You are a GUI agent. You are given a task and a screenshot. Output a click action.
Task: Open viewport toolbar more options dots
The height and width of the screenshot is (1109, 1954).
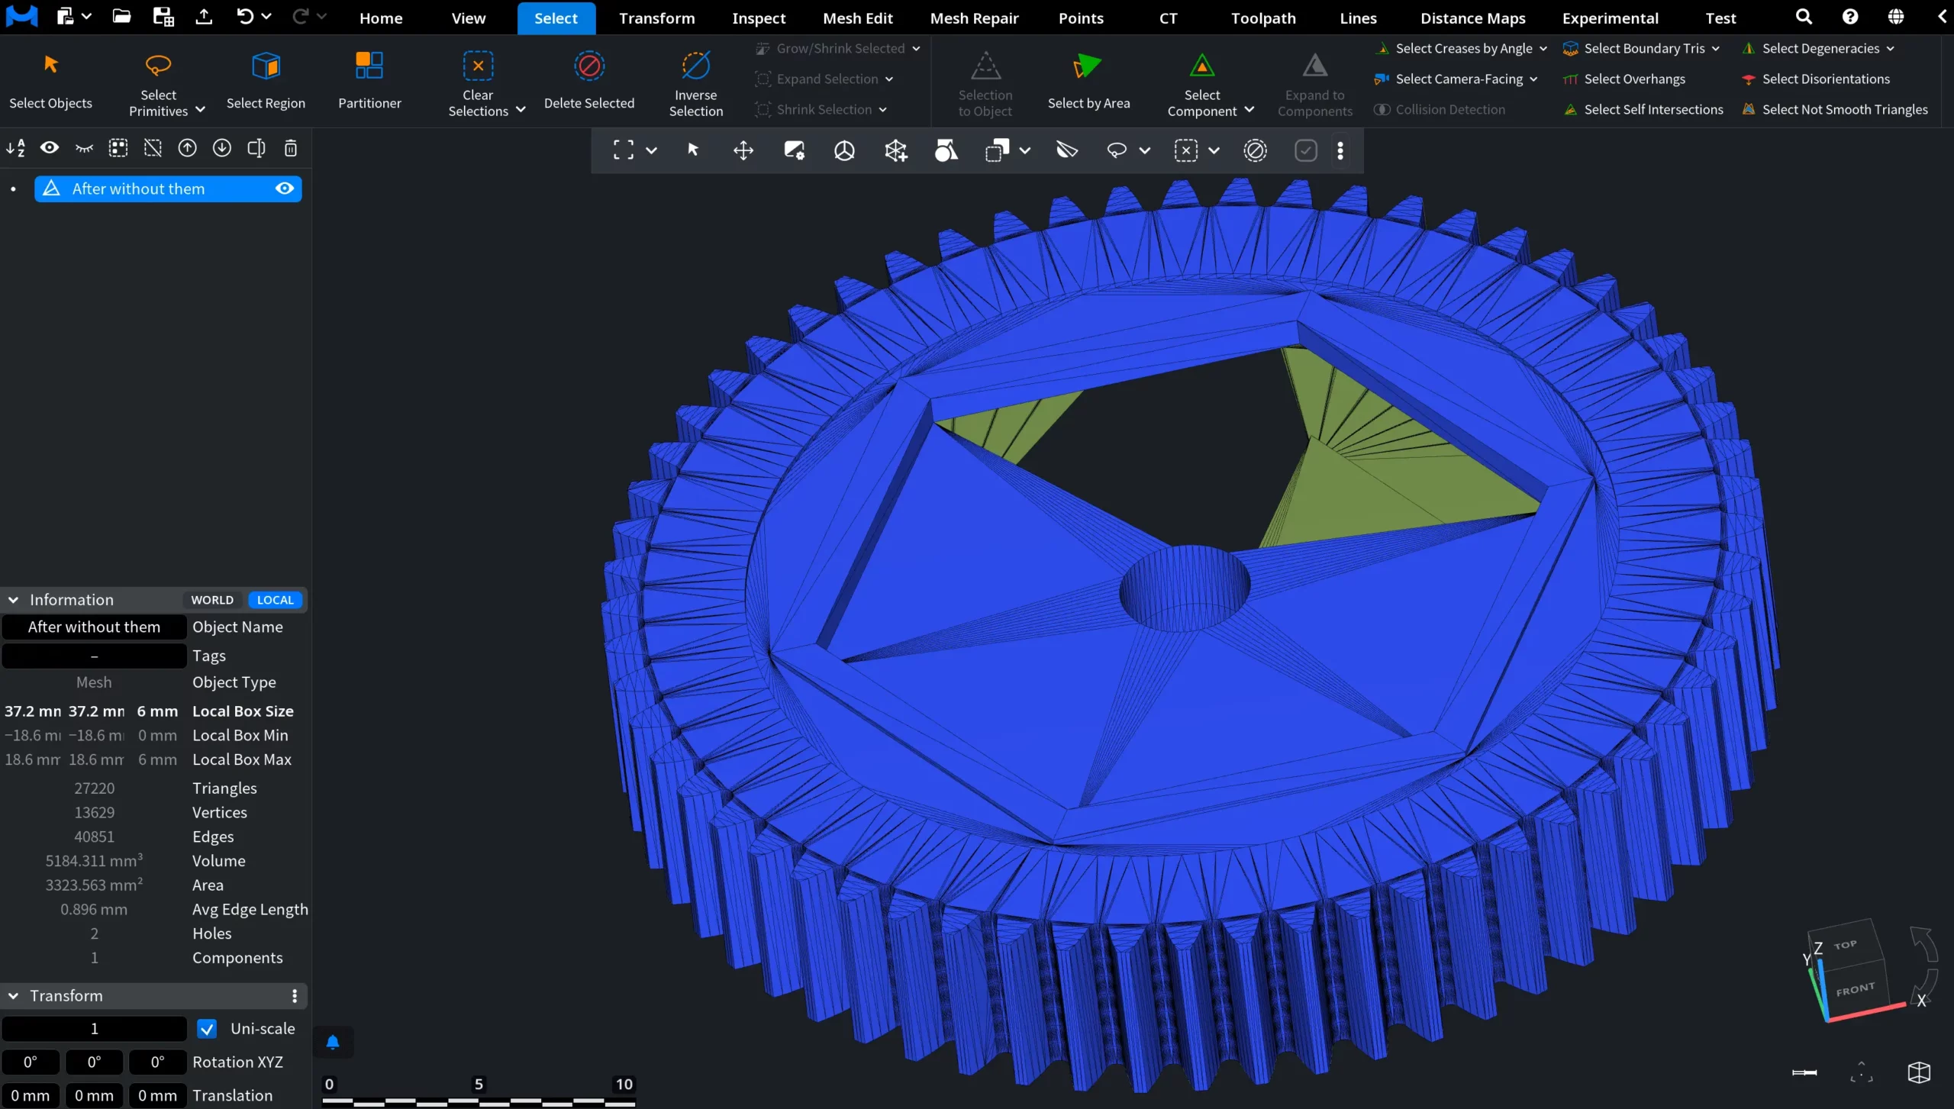(1340, 150)
